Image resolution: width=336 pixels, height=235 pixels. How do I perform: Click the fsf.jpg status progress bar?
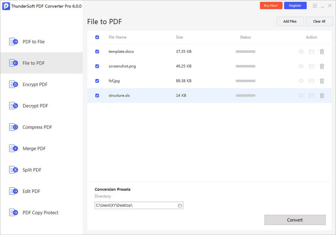pos(245,81)
